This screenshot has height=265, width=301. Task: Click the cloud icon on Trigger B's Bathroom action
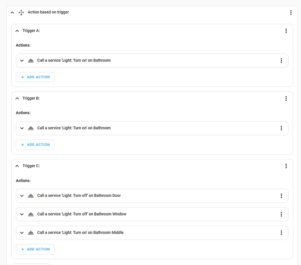30,128
